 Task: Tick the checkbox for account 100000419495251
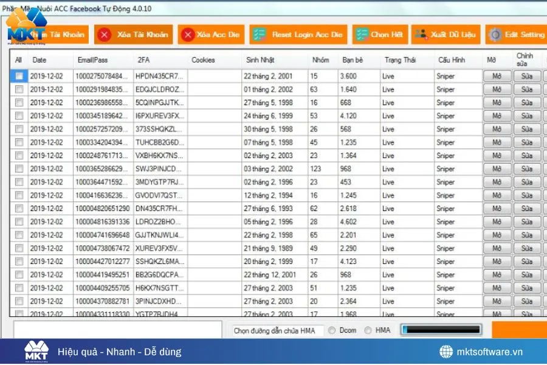tap(19, 274)
